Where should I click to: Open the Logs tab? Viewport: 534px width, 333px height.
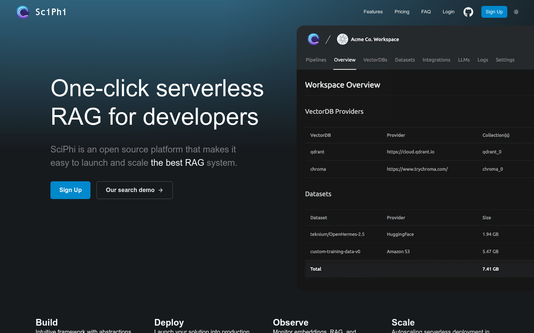click(x=483, y=60)
